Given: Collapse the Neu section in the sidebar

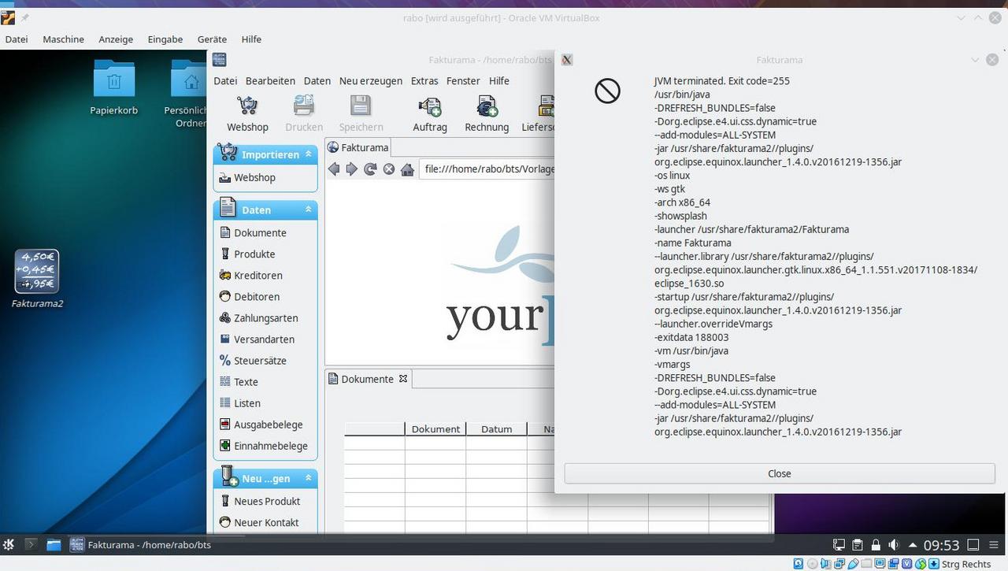Looking at the screenshot, I should 307,478.
